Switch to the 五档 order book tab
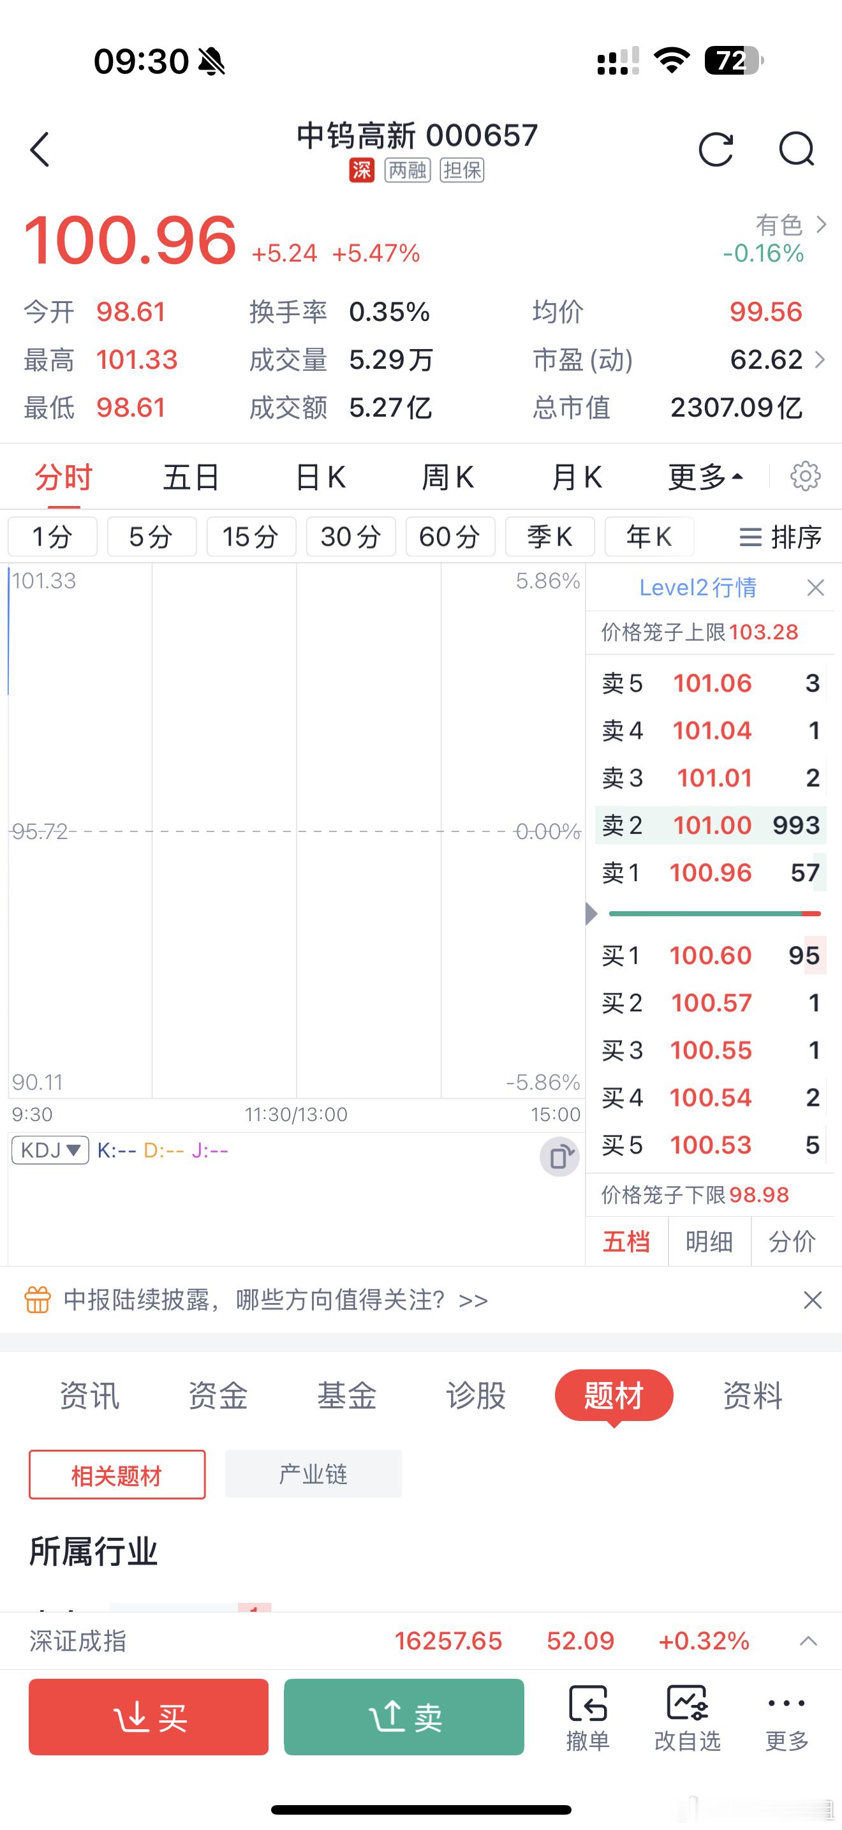Image resolution: width=842 pixels, height=1830 pixels. click(x=626, y=1241)
